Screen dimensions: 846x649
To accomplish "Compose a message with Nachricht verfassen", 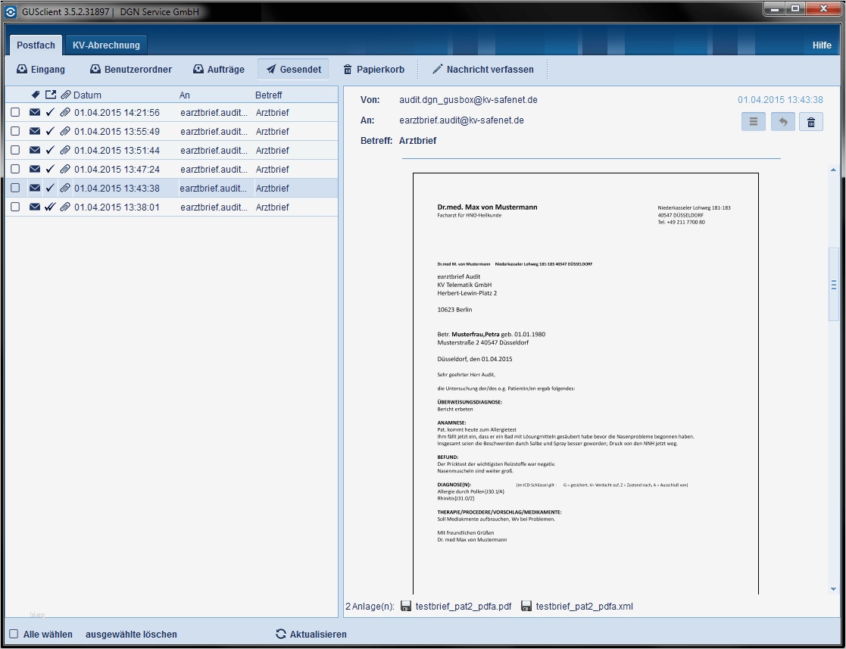I will tap(483, 70).
